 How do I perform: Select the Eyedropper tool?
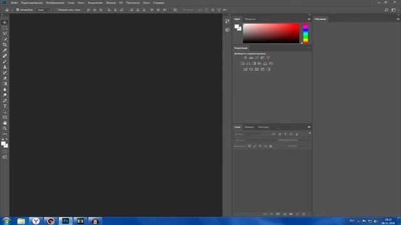coord(4,50)
